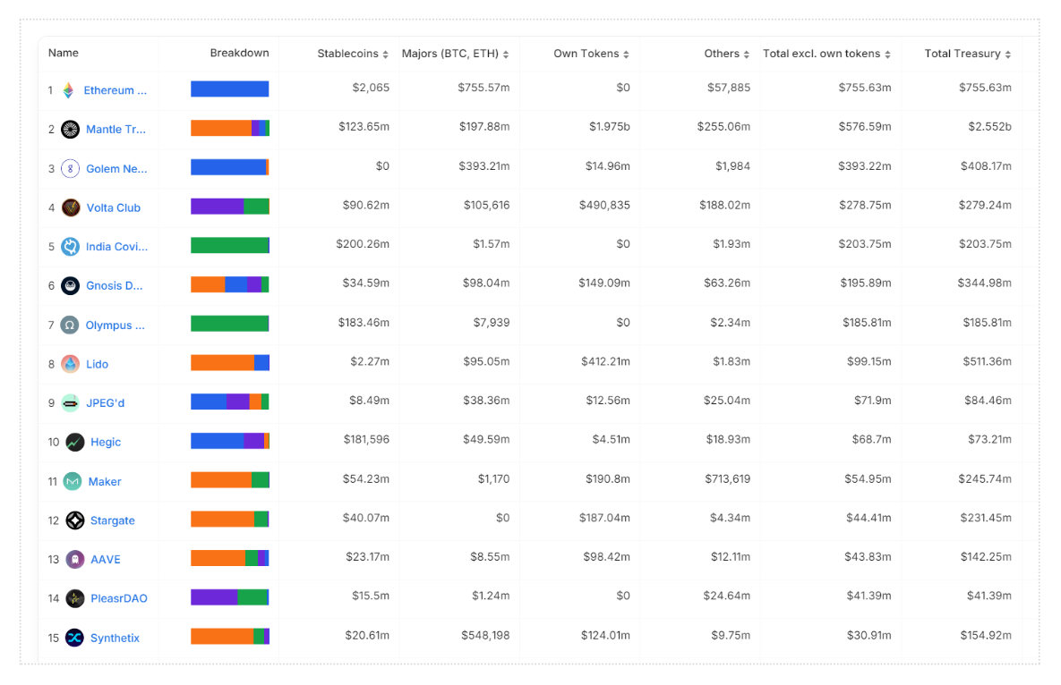
Task: Click the Synthetix logo icon
Action: (x=74, y=638)
